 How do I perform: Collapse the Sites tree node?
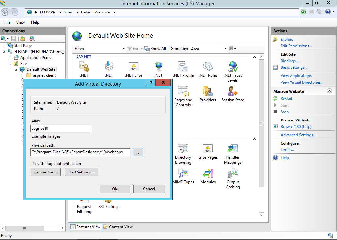[10, 64]
